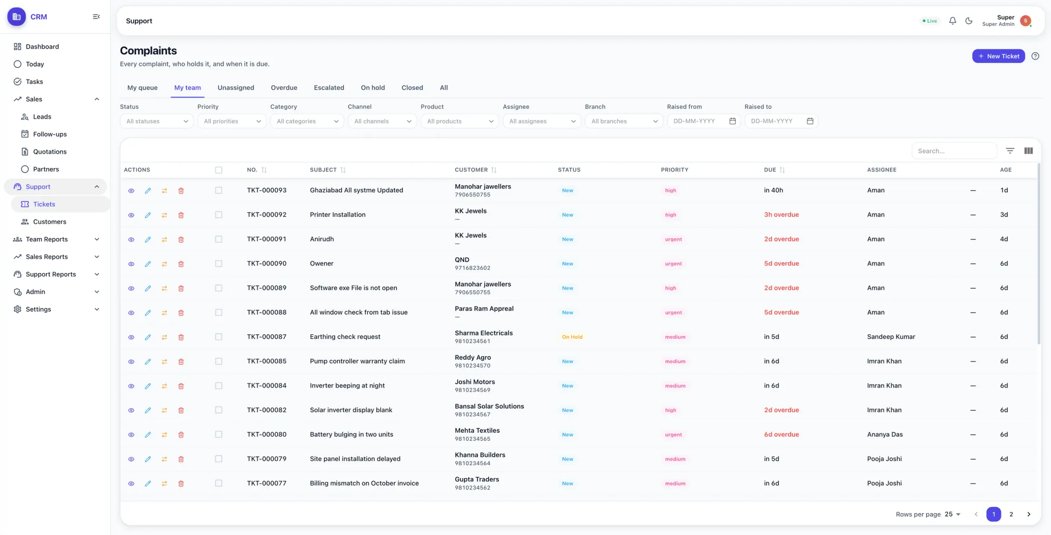Go to next page arrow

[1029, 514]
